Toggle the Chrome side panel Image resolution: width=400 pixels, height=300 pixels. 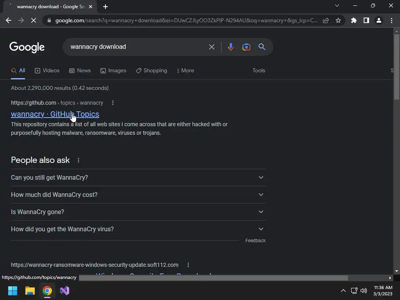[366, 20]
